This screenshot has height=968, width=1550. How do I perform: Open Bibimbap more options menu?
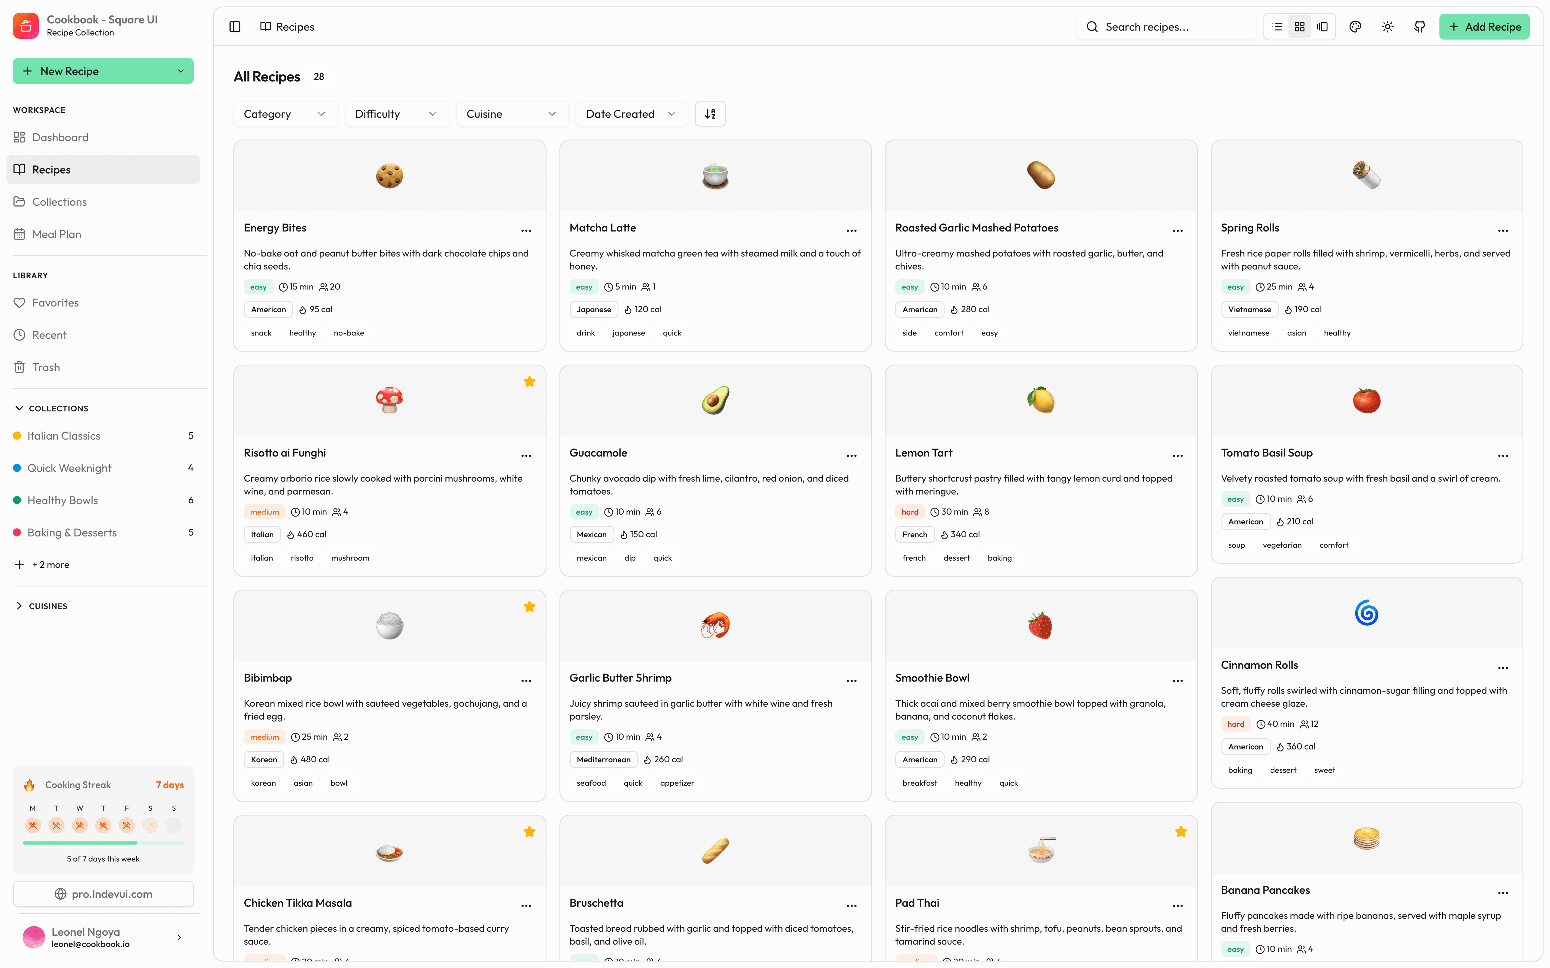pos(526,681)
